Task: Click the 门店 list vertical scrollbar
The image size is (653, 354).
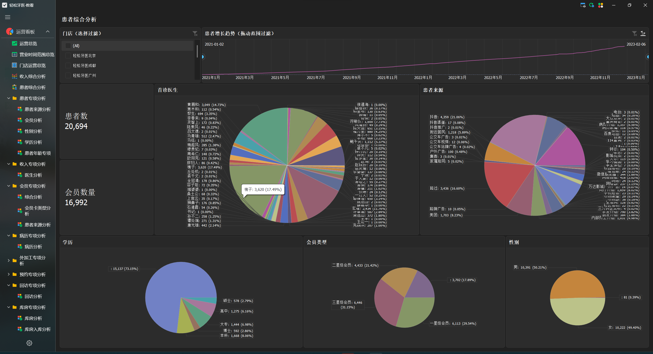Action: (197, 51)
